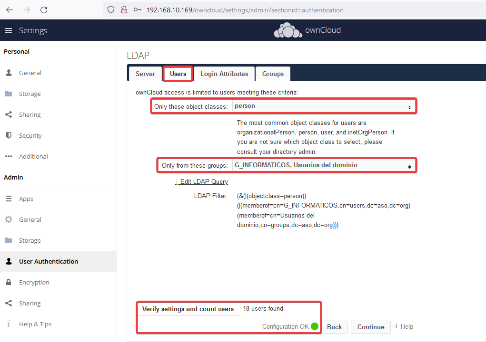486x342 pixels.
Task: Open Help & Tips in sidebar
Action: pos(35,324)
